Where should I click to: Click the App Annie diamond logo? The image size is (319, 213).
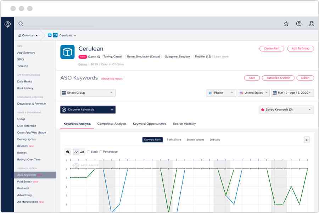[7, 24]
